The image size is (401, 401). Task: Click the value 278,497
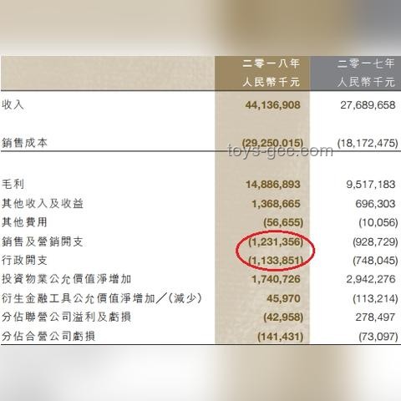[375, 317]
